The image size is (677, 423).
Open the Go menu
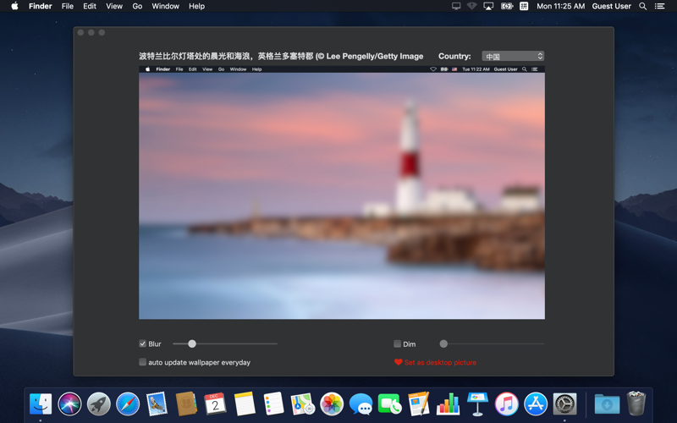137,6
